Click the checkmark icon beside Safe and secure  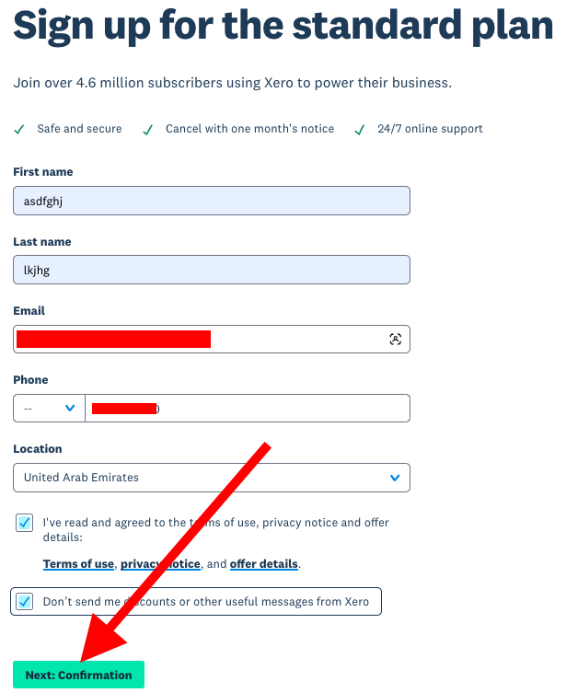19,130
